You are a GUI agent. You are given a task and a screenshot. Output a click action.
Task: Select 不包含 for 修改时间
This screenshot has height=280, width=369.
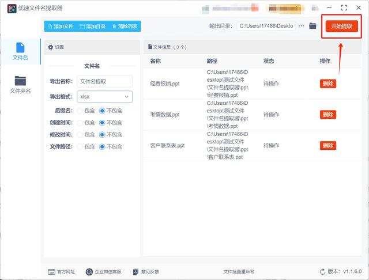tap(102, 135)
